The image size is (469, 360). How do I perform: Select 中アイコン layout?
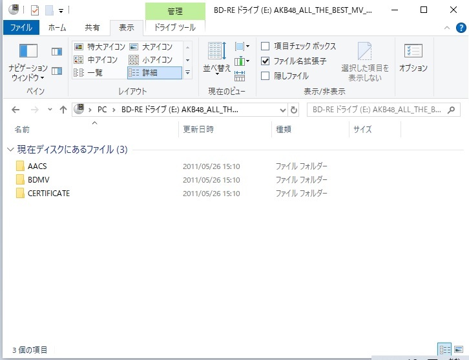click(x=96, y=60)
